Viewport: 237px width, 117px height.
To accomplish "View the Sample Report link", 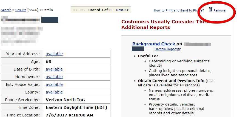I will point(166,49).
